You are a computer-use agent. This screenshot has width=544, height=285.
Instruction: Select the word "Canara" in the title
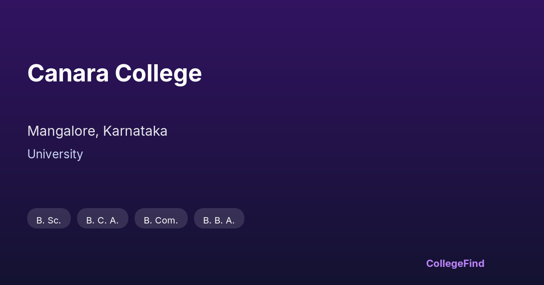coord(68,73)
